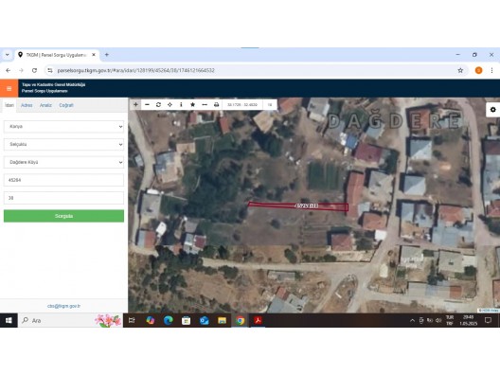Open the notification center icon

pos(488,320)
